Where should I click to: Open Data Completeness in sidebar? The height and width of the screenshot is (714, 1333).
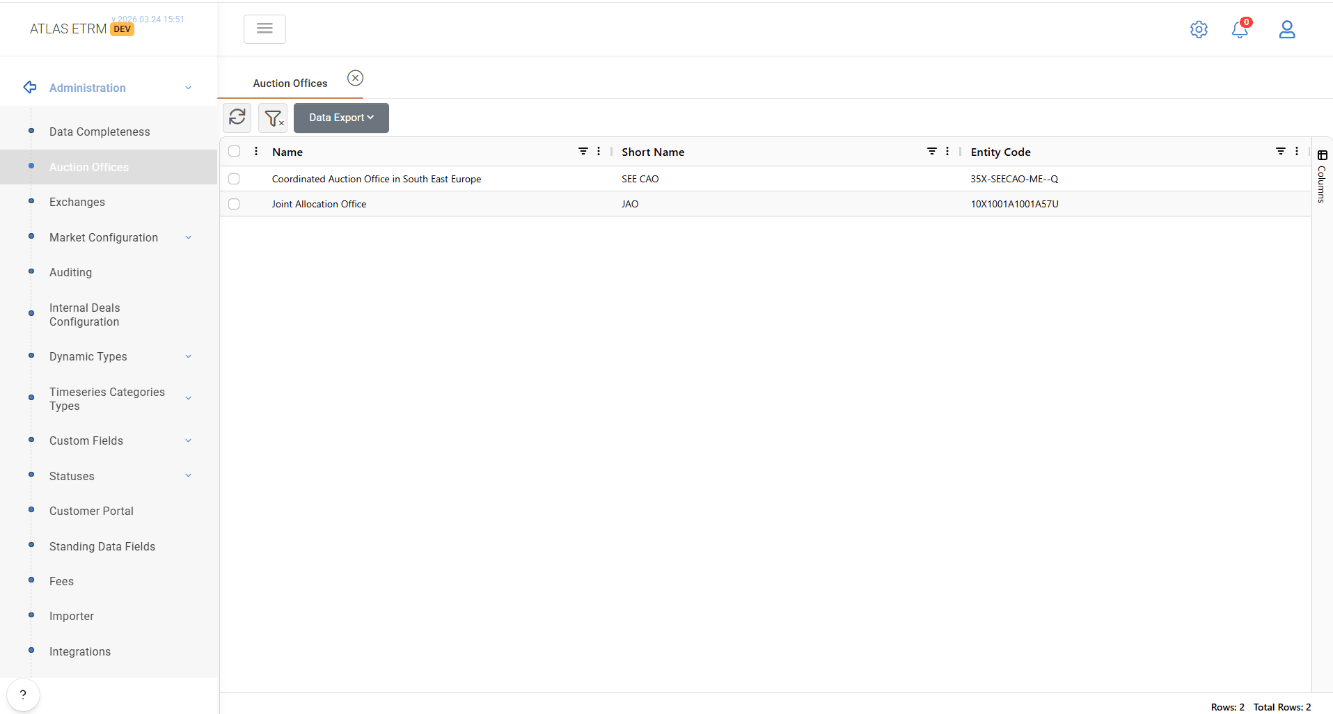(100, 132)
